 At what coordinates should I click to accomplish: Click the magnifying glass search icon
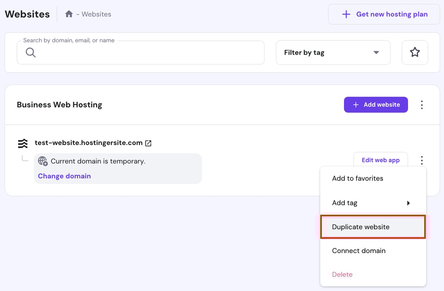point(30,52)
